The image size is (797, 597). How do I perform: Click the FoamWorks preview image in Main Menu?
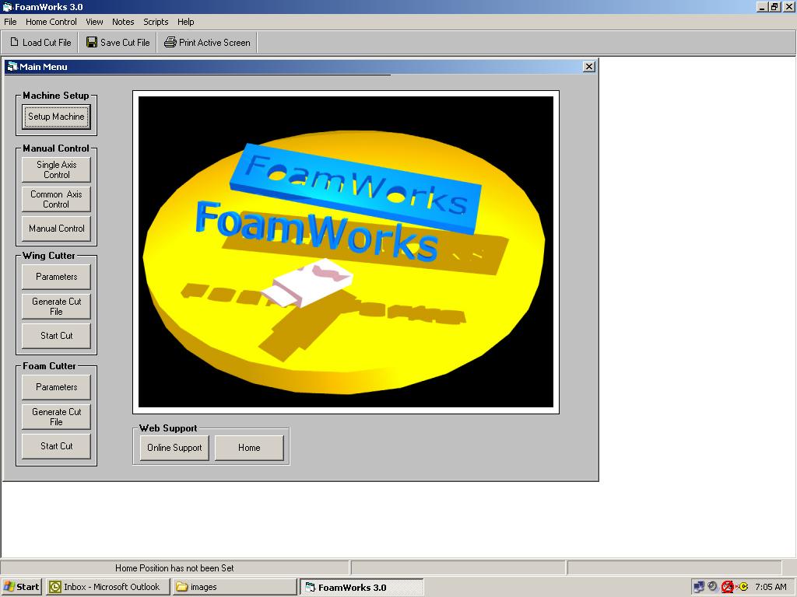coord(346,252)
